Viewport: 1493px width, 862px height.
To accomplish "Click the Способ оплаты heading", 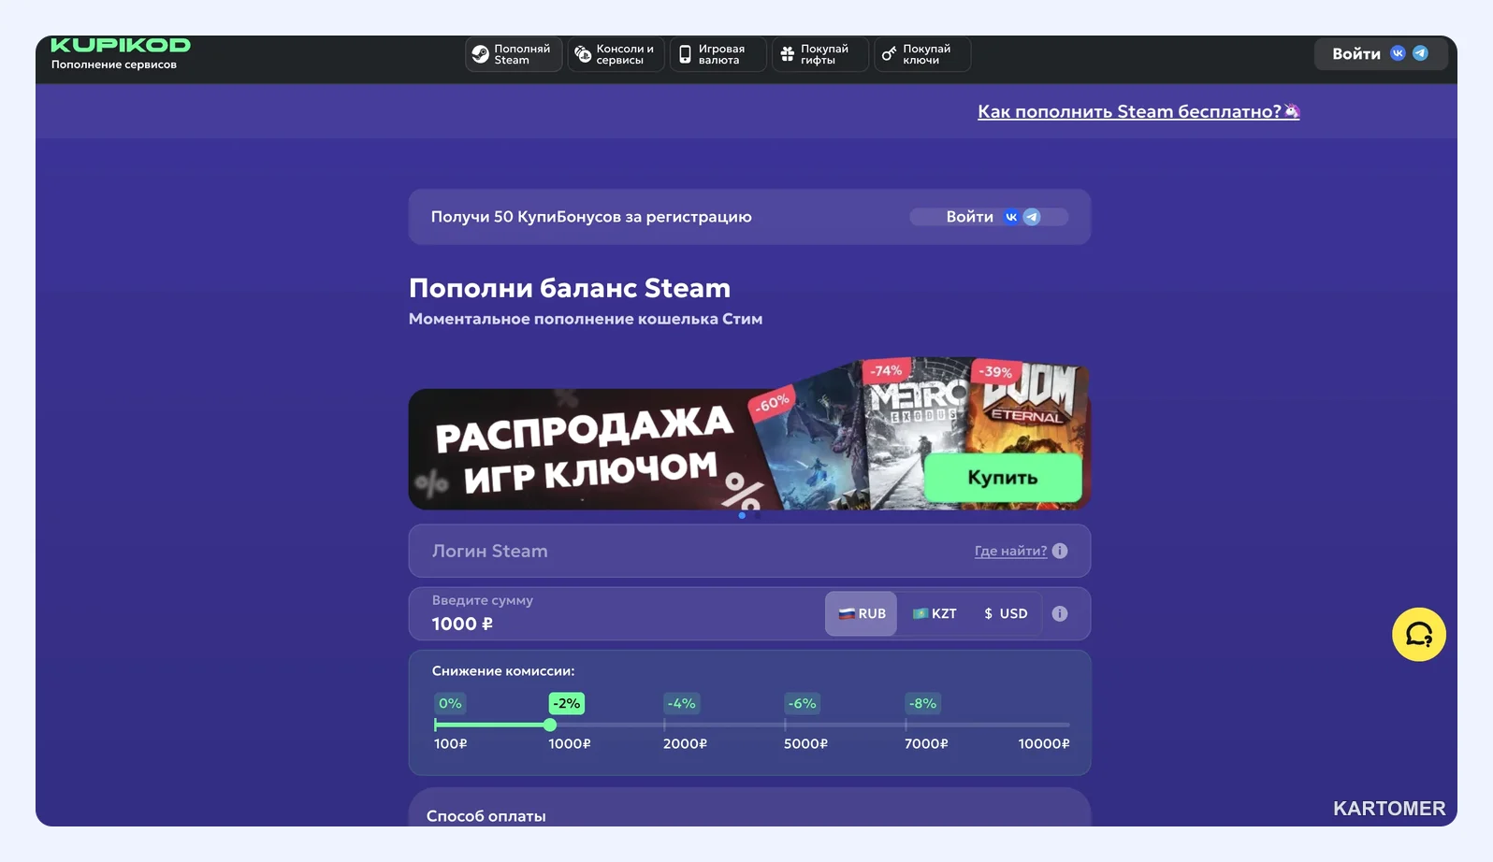I will tap(486, 816).
